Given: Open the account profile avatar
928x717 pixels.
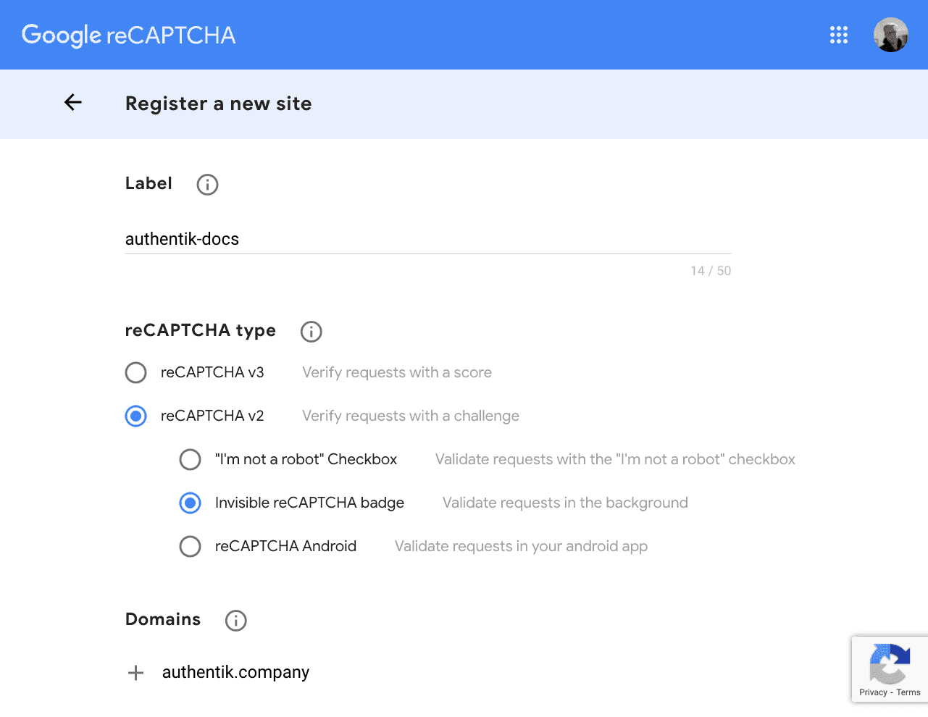Looking at the screenshot, I should [x=890, y=35].
